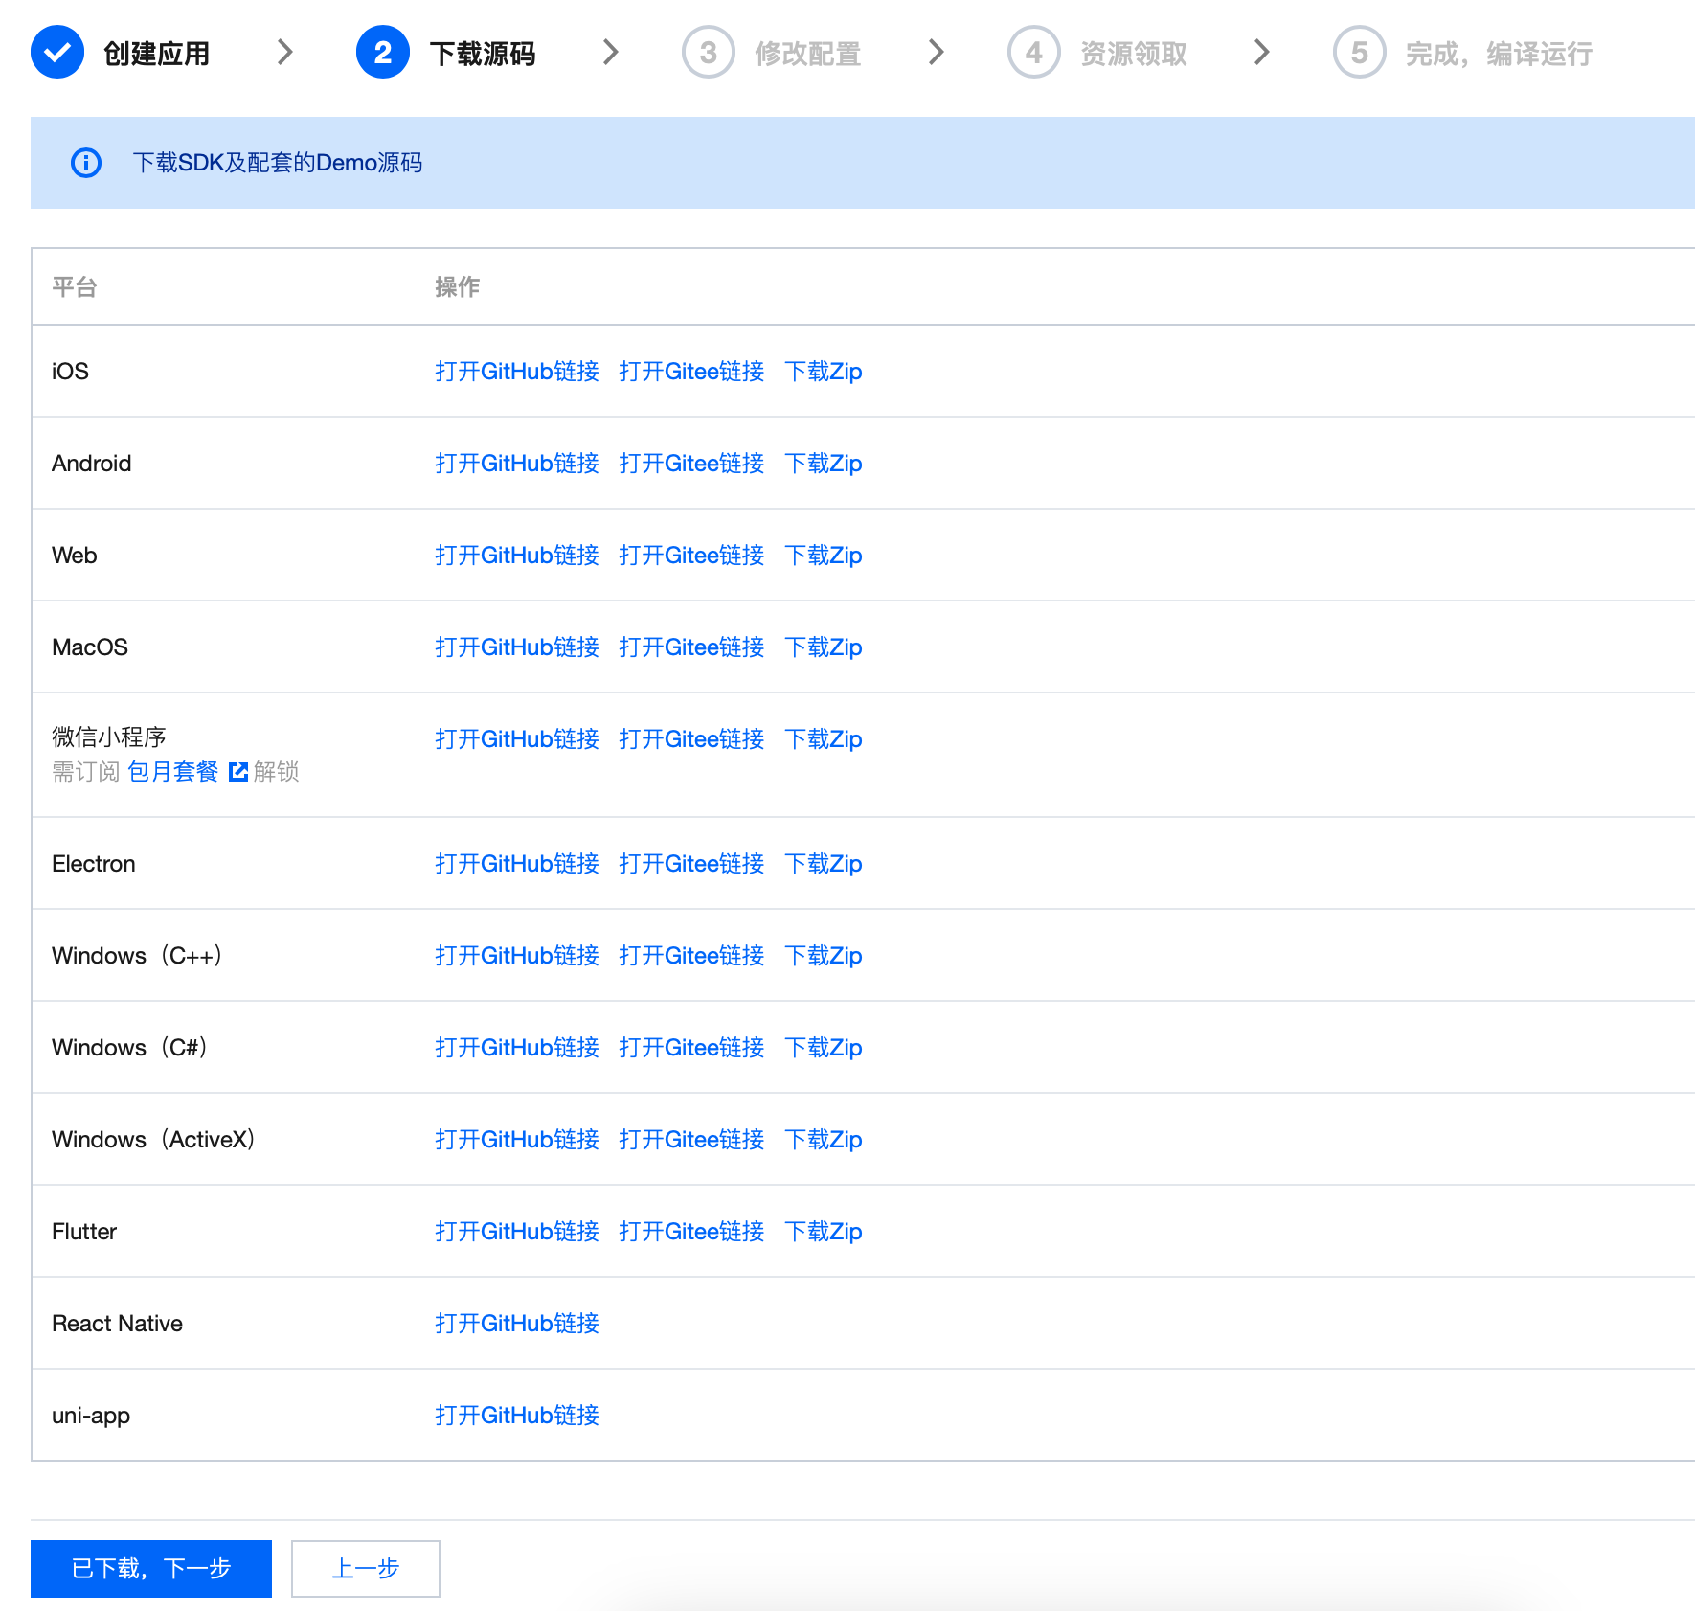Click the step 3 circle icon
The image size is (1695, 1611).
[709, 52]
